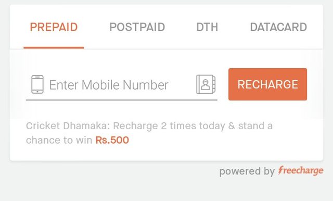
Task: Click the orange RECHARGE button
Action: click(x=267, y=84)
